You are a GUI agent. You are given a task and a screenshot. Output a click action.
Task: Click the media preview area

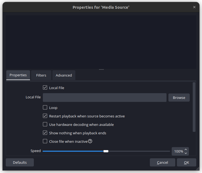pos(101,42)
